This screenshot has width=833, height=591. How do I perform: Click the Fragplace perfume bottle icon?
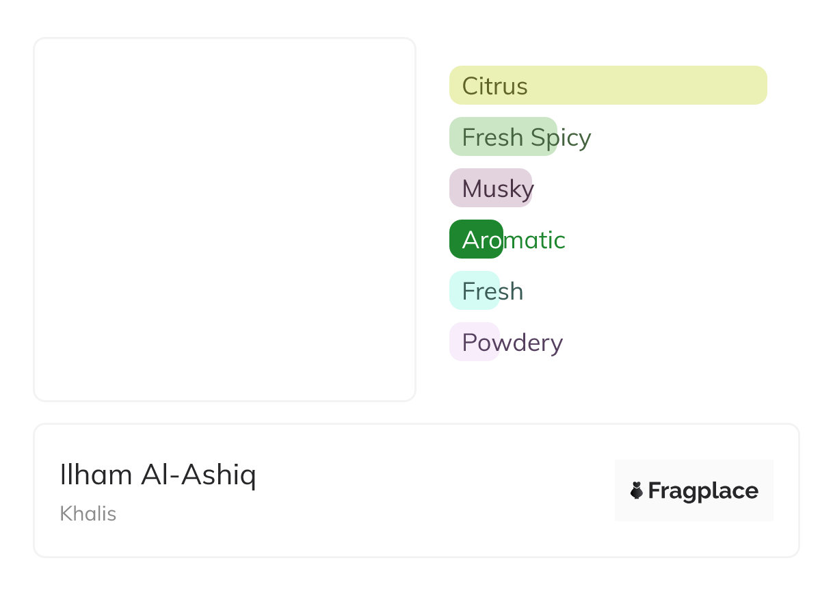(x=637, y=490)
